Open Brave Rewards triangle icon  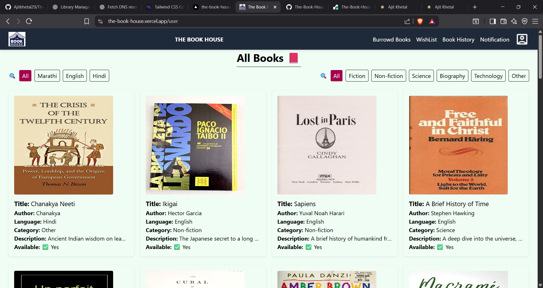[x=432, y=21]
